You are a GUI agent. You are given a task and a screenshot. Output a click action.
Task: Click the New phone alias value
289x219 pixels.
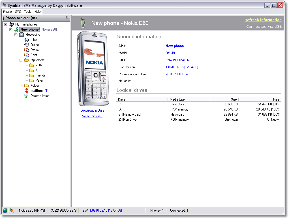point(175,46)
